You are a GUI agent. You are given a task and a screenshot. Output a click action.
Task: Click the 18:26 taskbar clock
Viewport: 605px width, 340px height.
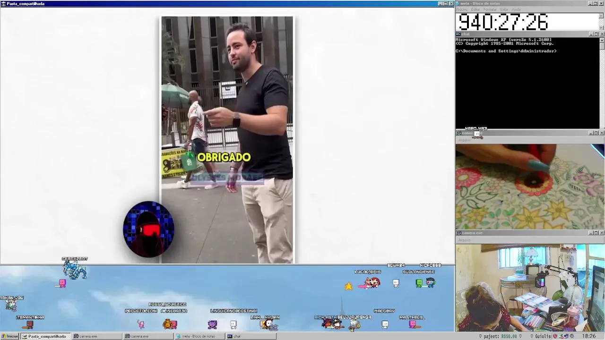tap(589, 336)
